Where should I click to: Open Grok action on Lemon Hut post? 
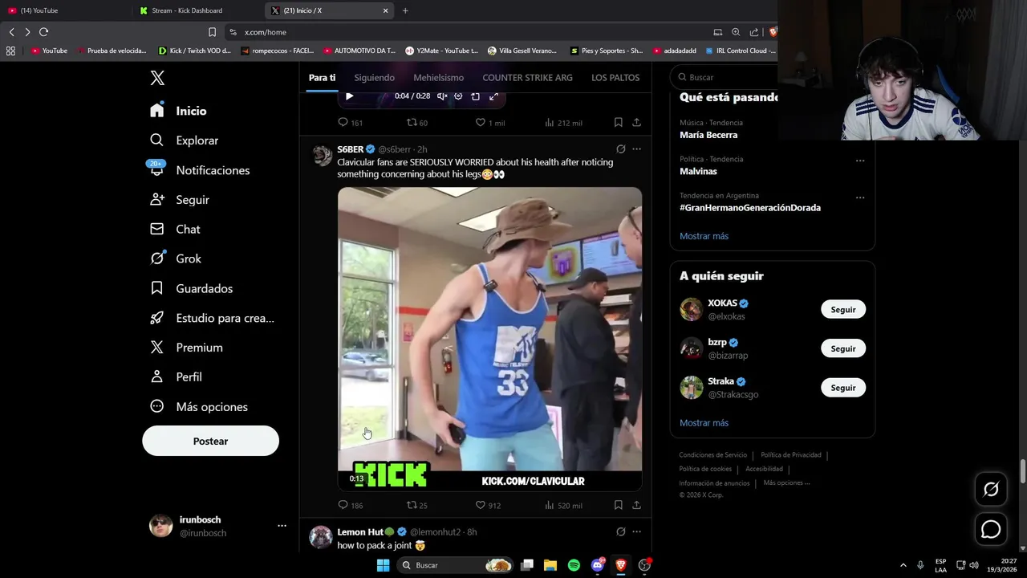(x=620, y=531)
